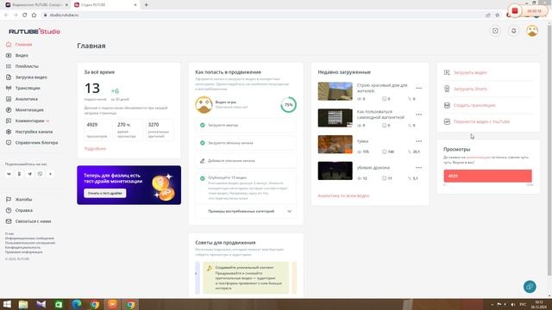Screen dimensions: 552x310
Task: Reload the page in the browser
Action: click(25, 15)
